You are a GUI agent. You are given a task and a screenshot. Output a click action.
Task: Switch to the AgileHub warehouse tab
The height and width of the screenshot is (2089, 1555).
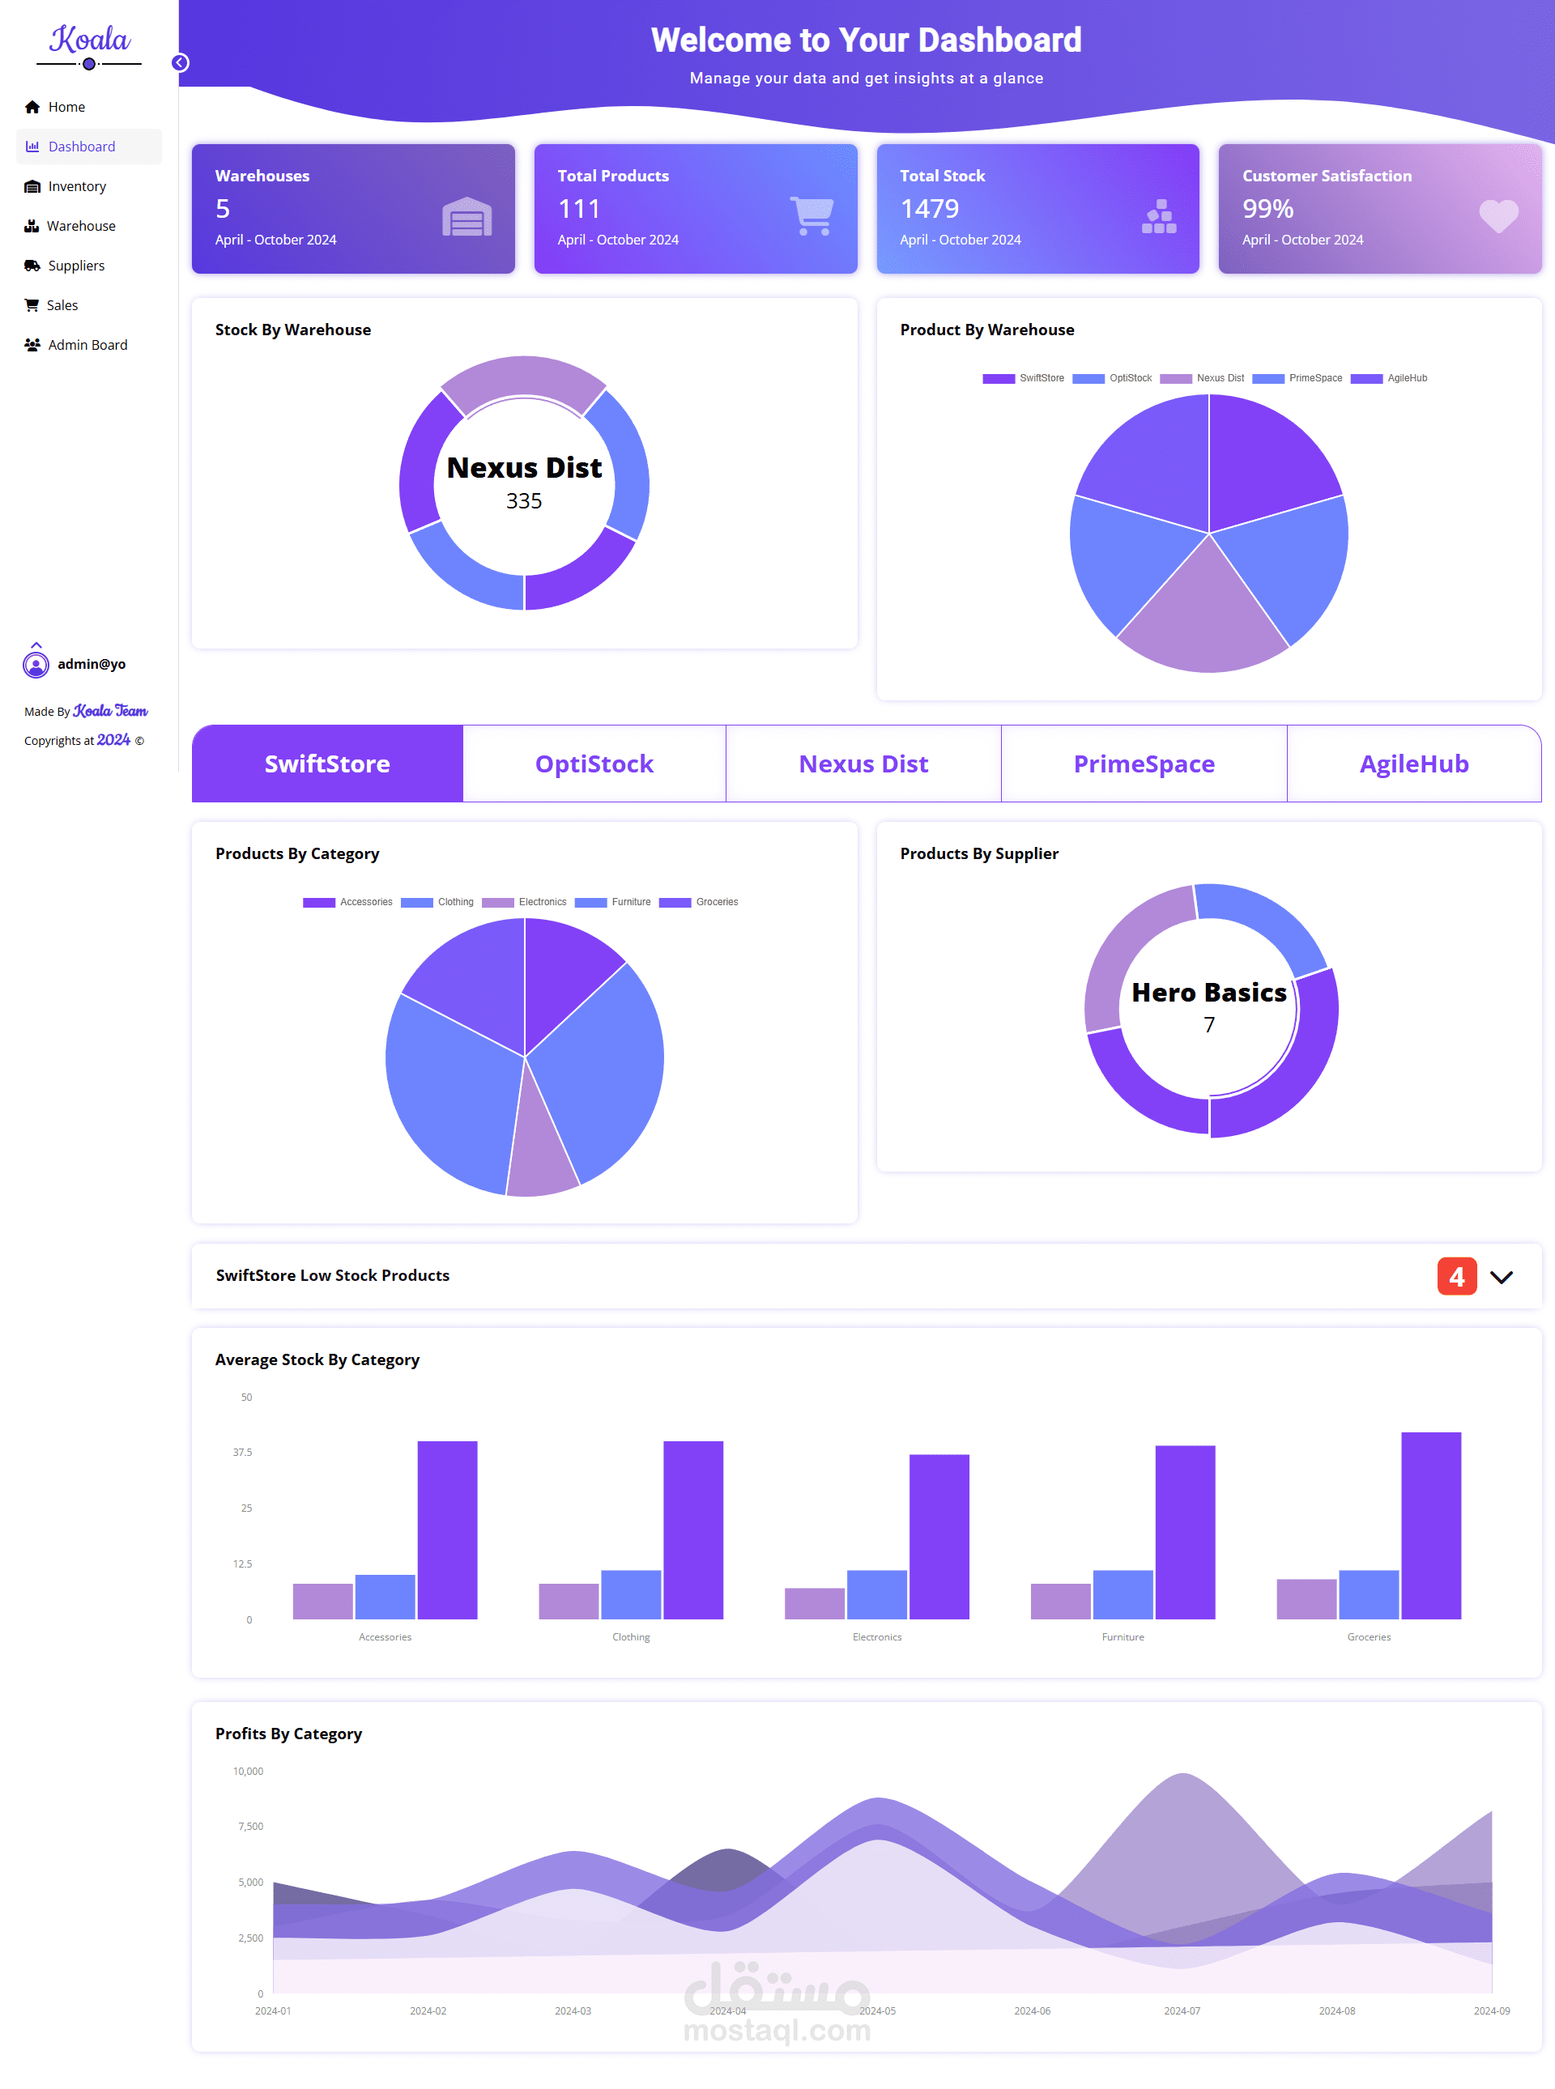pyautogui.click(x=1413, y=764)
